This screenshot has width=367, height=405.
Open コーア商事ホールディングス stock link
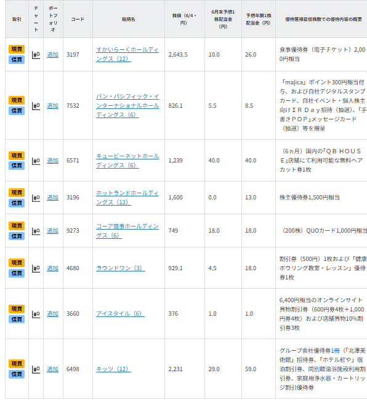tap(127, 231)
